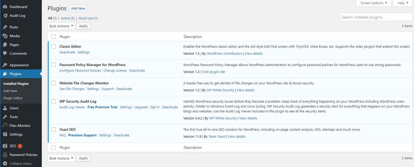This screenshot has width=414, height=167.
Task: Filter plugins by Must-Use (1)
Action: click(88, 18)
